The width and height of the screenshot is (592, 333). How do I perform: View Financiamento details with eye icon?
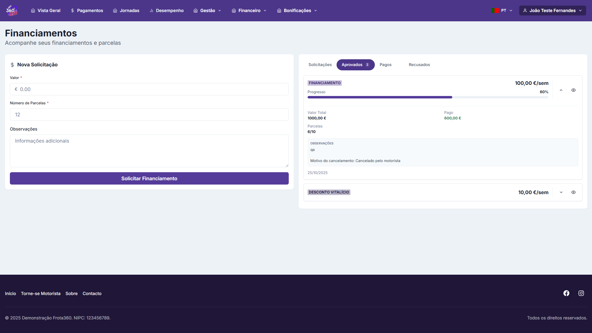pos(573,90)
